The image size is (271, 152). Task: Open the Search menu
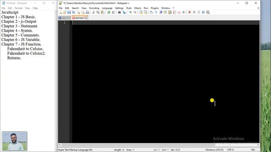click(x=75, y=8)
